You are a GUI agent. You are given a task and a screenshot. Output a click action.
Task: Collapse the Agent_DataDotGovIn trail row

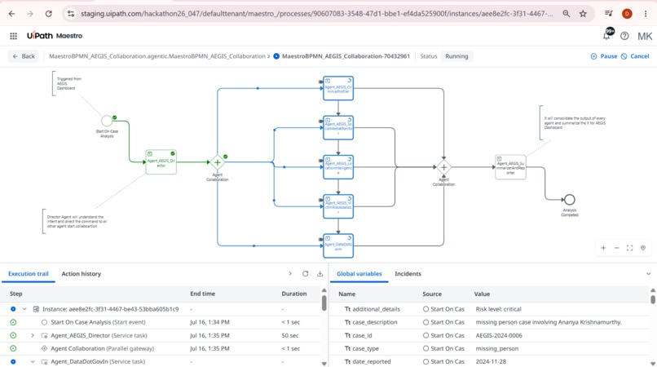[33, 361]
